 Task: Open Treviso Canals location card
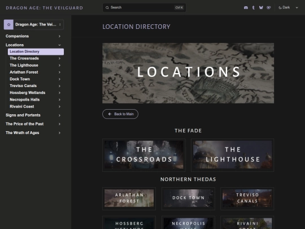tap(247, 198)
